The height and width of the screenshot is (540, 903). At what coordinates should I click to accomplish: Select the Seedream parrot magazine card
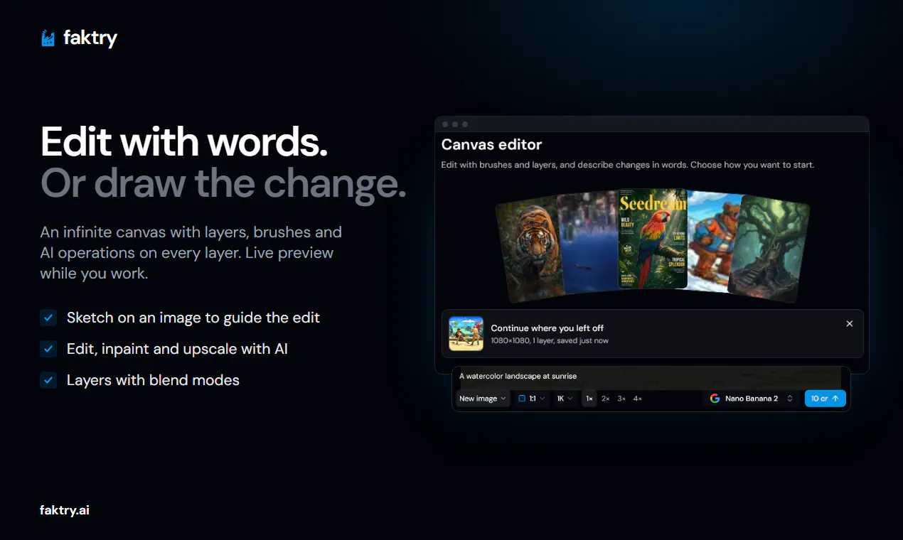click(x=653, y=239)
